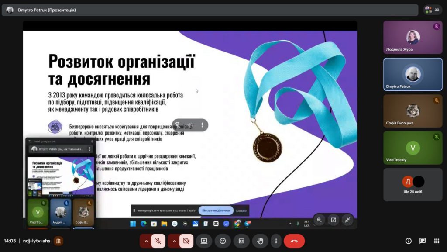Open the Activities grid icon

[x=437, y=241]
